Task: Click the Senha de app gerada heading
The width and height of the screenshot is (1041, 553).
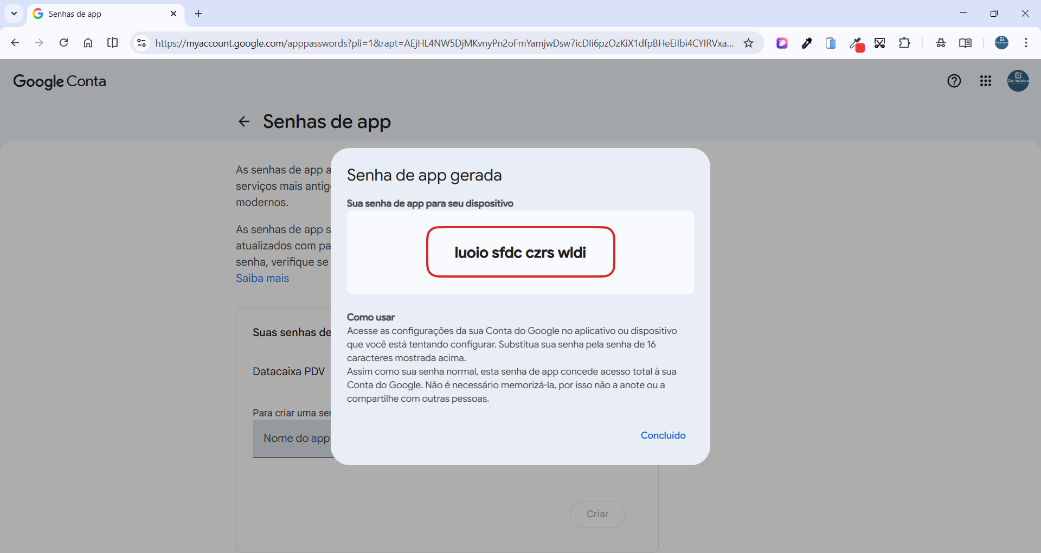Action: point(425,175)
